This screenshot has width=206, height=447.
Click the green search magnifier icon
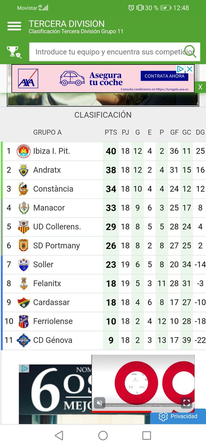click(191, 51)
